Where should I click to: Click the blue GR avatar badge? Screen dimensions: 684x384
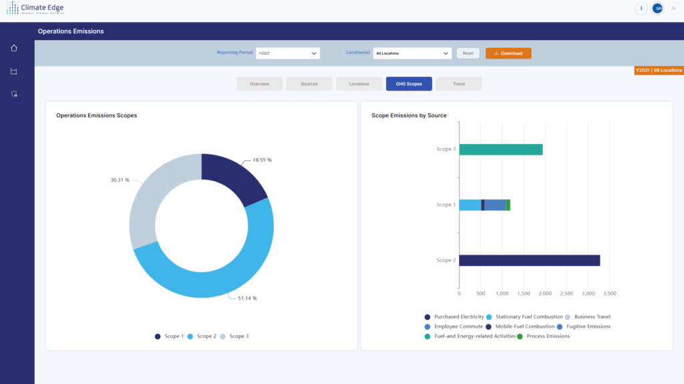[x=658, y=9]
